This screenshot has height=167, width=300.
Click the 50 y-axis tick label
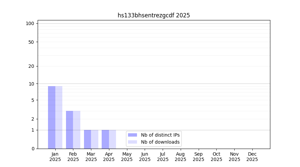31,42
